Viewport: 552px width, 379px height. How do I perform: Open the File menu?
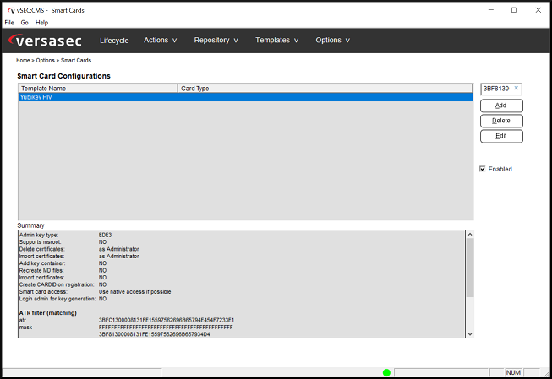9,23
